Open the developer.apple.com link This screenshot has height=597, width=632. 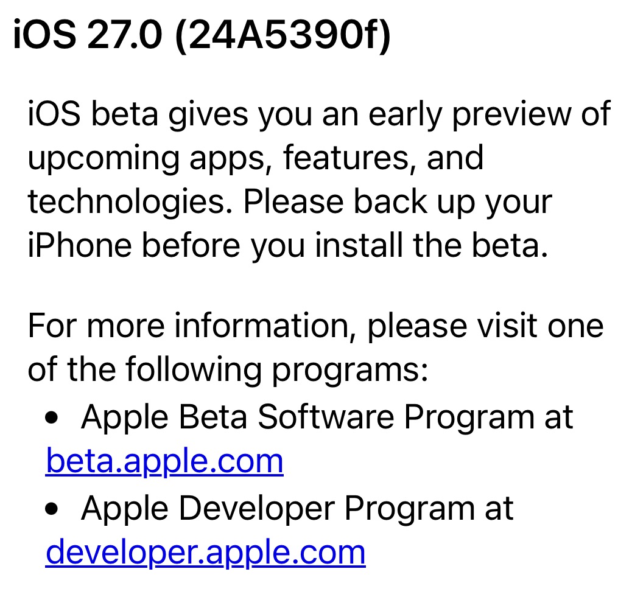point(206,553)
